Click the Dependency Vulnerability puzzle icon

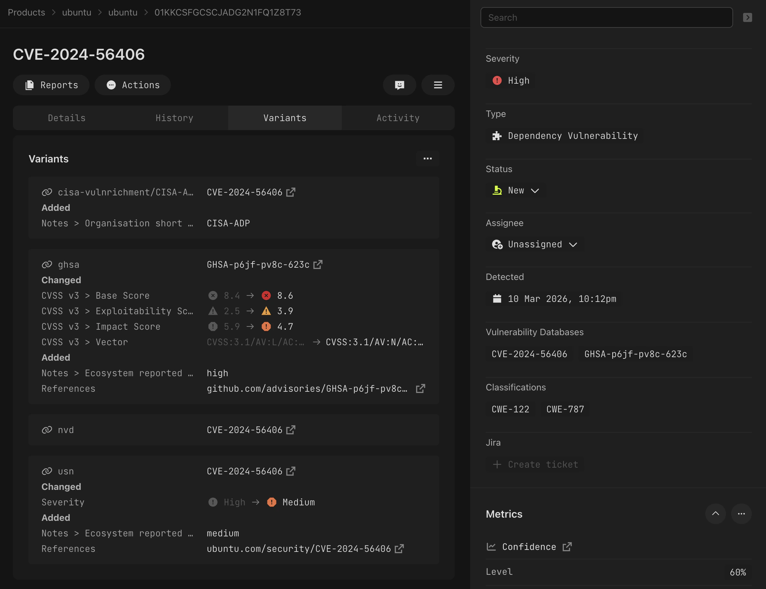496,136
